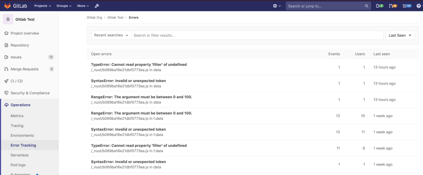
Task: Open the admin wrench icon
Action: [97, 6]
